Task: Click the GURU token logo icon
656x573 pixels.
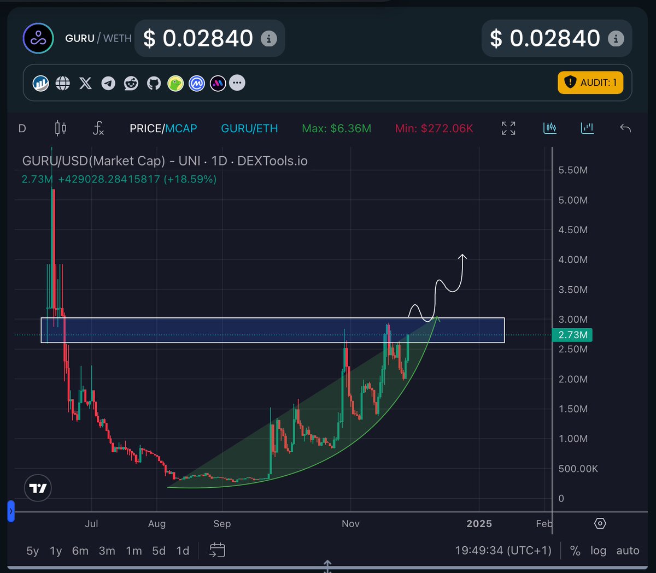Action: [38, 38]
